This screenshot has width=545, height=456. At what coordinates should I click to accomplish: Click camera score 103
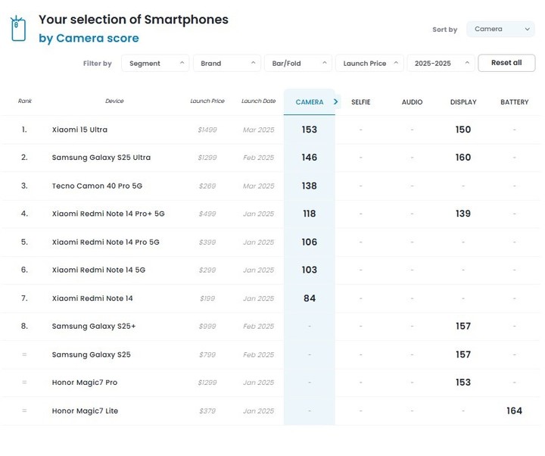[x=310, y=270]
